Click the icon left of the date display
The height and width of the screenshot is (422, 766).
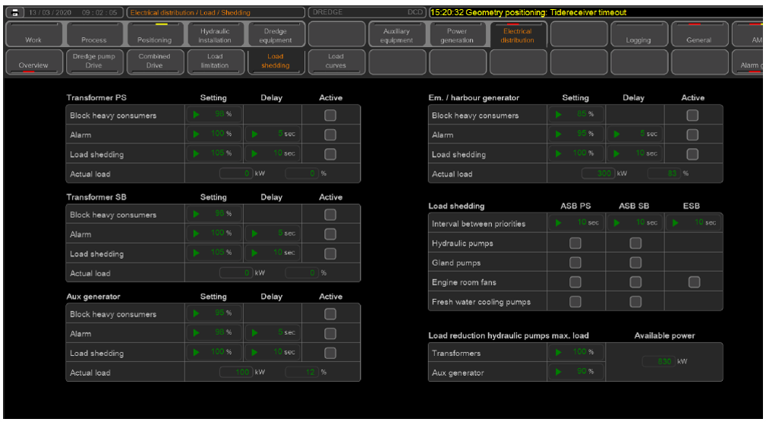pos(14,13)
